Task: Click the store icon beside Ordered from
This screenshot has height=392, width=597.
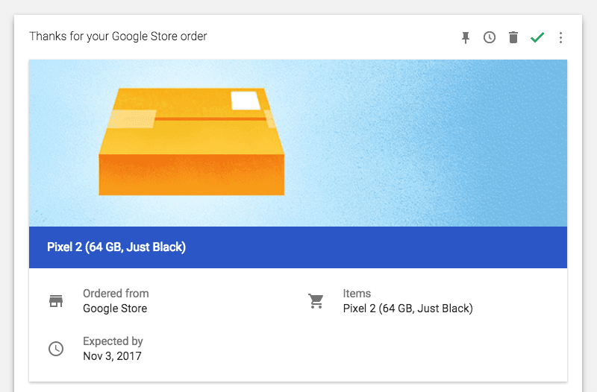Action: pos(56,301)
